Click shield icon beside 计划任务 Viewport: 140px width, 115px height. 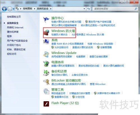tap(74, 97)
